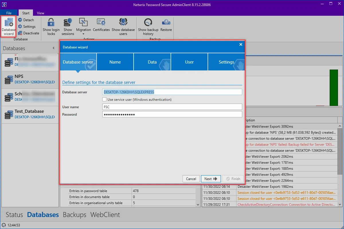Select the log entry 'WebViewer Export: 4929ms'
The image size is (344, 229).
pyautogui.click(x=291, y=175)
